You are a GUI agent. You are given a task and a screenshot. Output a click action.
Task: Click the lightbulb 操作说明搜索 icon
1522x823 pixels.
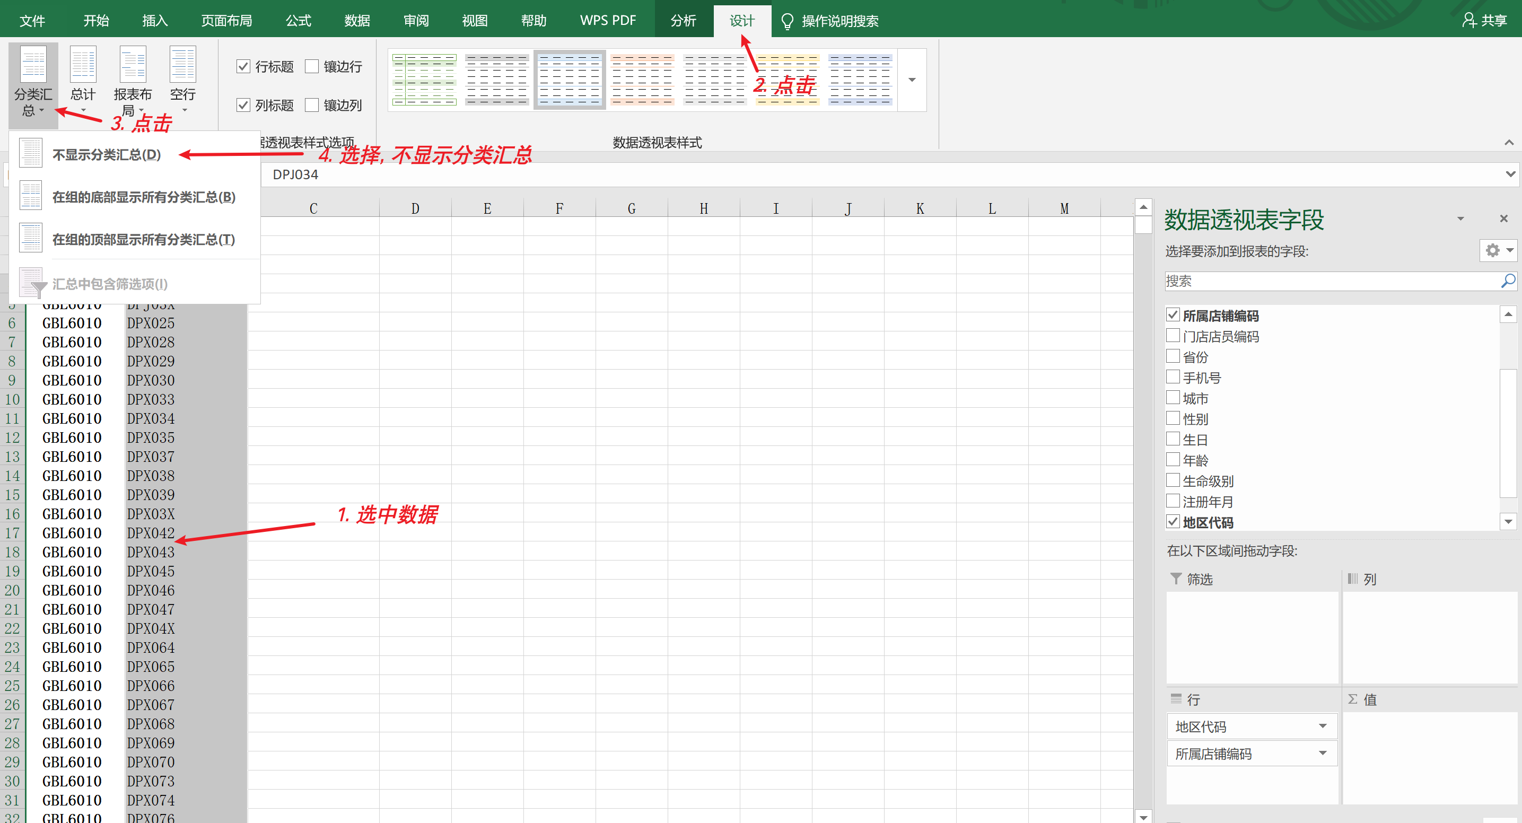click(x=787, y=21)
